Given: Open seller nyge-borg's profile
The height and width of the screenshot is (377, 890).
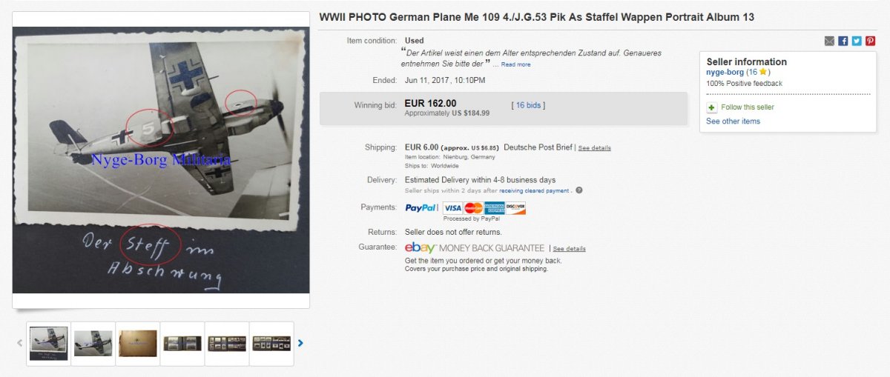Looking at the screenshot, I should click(x=725, y=72).
